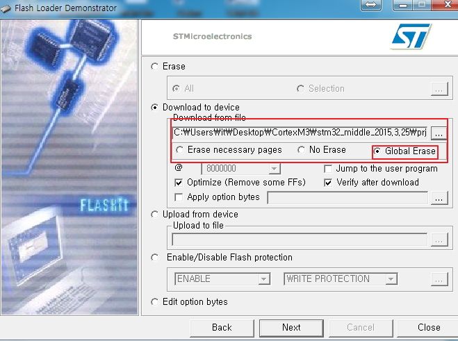Enable Jump to the user program
Image resolution: width=458 pixels, height=341 pixels.
[x=328, y=169]
